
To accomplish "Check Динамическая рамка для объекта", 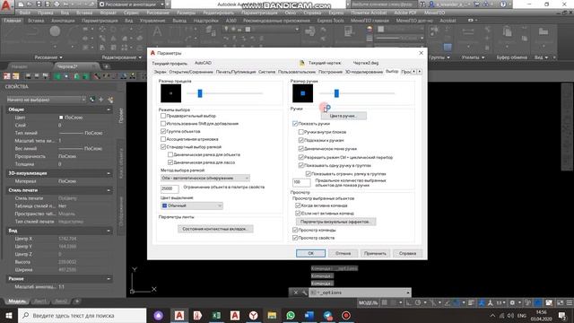I will click(170, 154).
